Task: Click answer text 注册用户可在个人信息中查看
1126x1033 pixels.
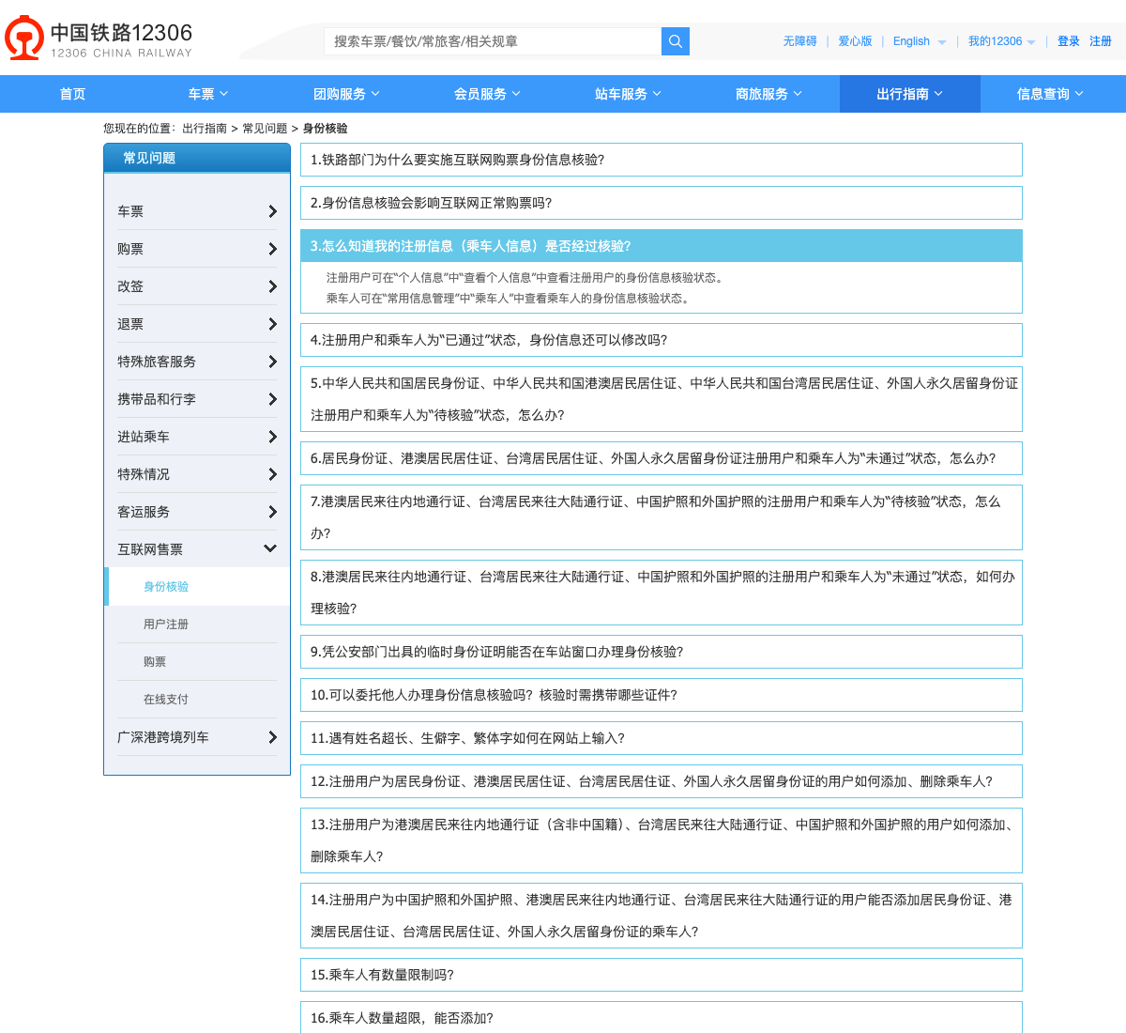Action: (525, 278)
